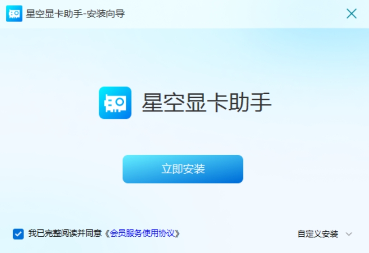Click the checkmark icon in the agreement box
Viewport: 369px width, 253px height.
coord(18,234)
